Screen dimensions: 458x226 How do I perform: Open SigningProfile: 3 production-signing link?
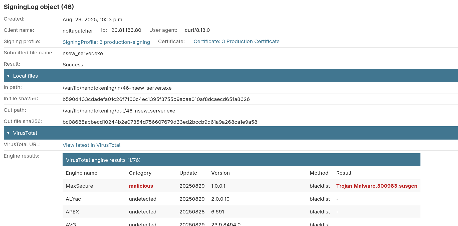click(x=106, y=42)
